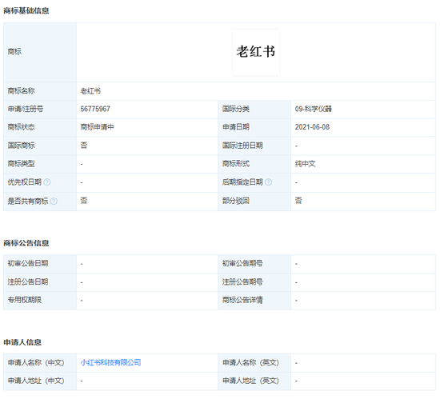Click the 国际注册日期 label cell
The width and height of the screenshot is (440, 399).
click(x=254, y=146)
